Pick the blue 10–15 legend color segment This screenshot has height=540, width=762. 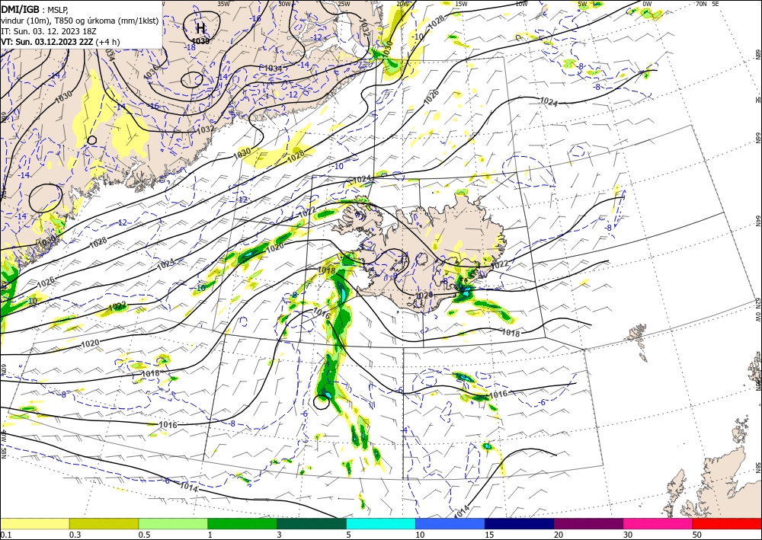(x=450, y=523)
